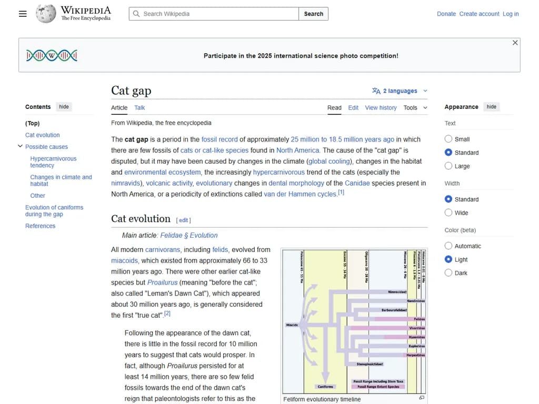Follow the Create account link
Viewport: 539px width, 404px height.
tap(479, 14)
